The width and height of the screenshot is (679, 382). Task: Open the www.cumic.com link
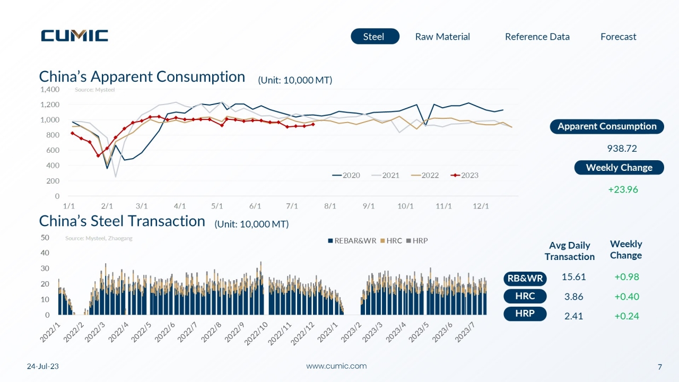point(337,366)
